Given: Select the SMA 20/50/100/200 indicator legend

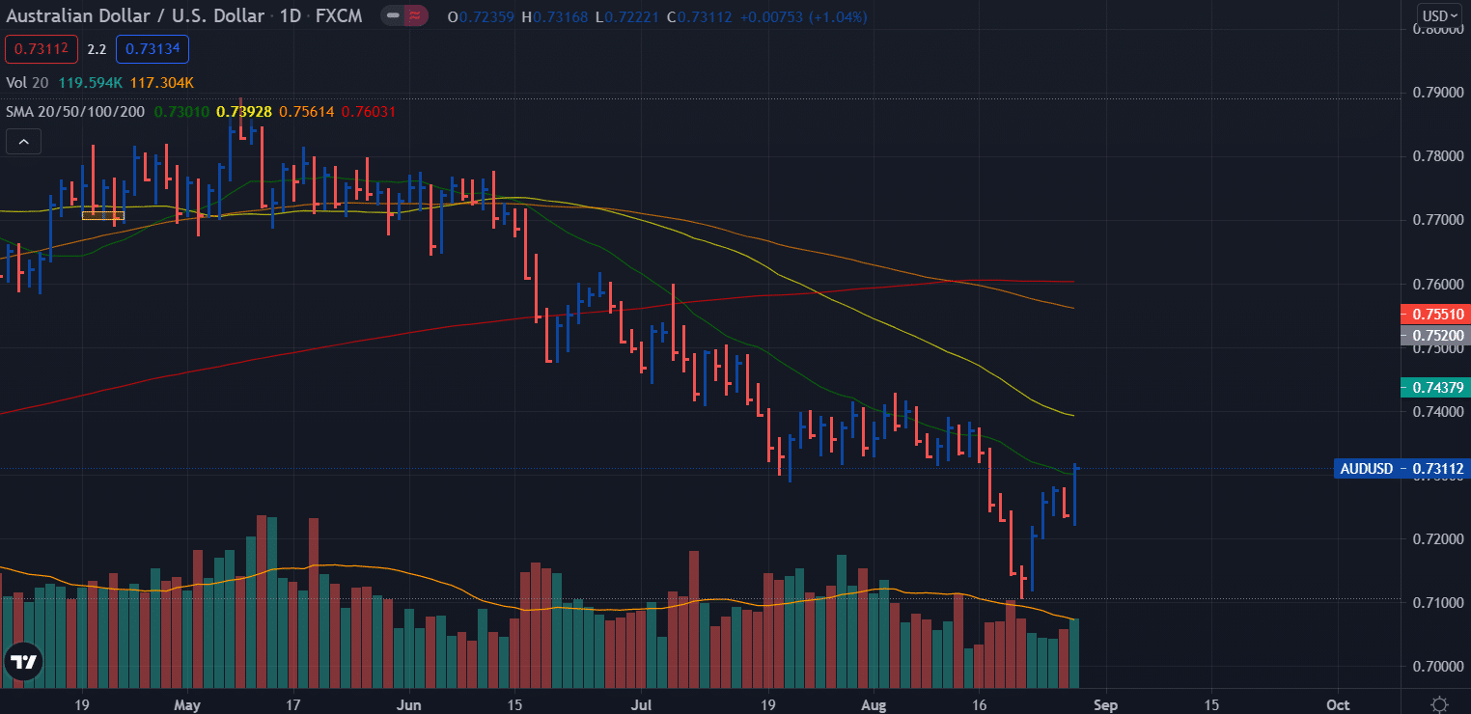Looking at the screenshot, I should tap(75, 111).
